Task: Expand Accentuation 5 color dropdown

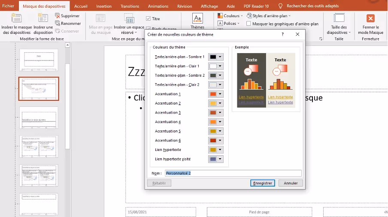Action: (x=220, y=131)
